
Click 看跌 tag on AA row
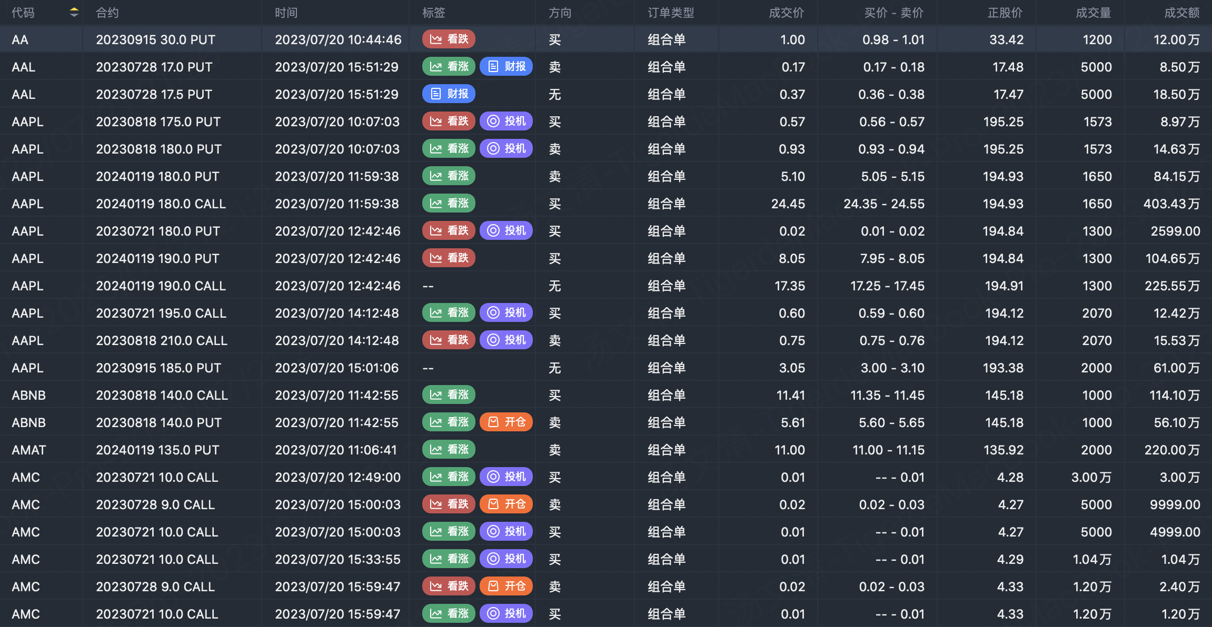point(449,39)
